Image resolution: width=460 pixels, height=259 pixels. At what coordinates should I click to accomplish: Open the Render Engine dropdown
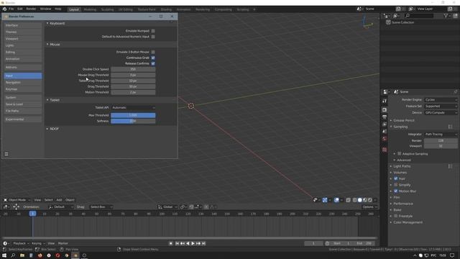(x=441, y=100)
